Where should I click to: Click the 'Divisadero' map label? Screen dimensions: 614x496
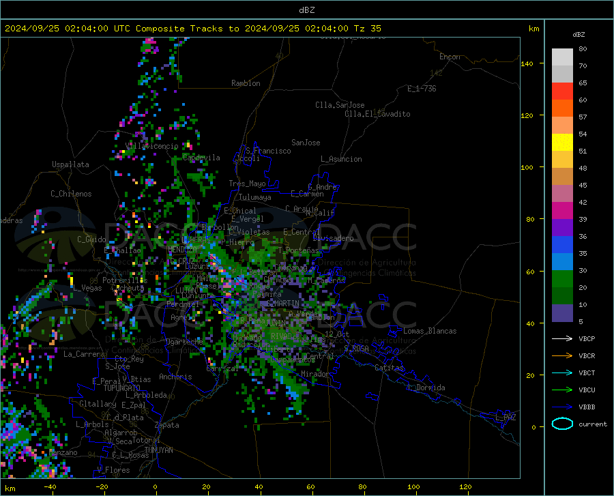tap(333, 238)
